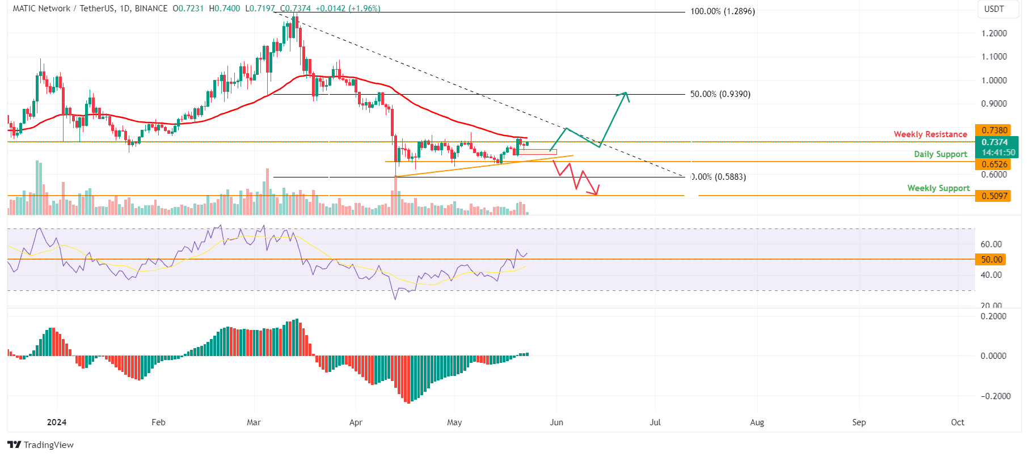Click the Feb label on time axis
Image resolution: width=1029 pixels, height=457 pixels.
click(x=159, y=422)
